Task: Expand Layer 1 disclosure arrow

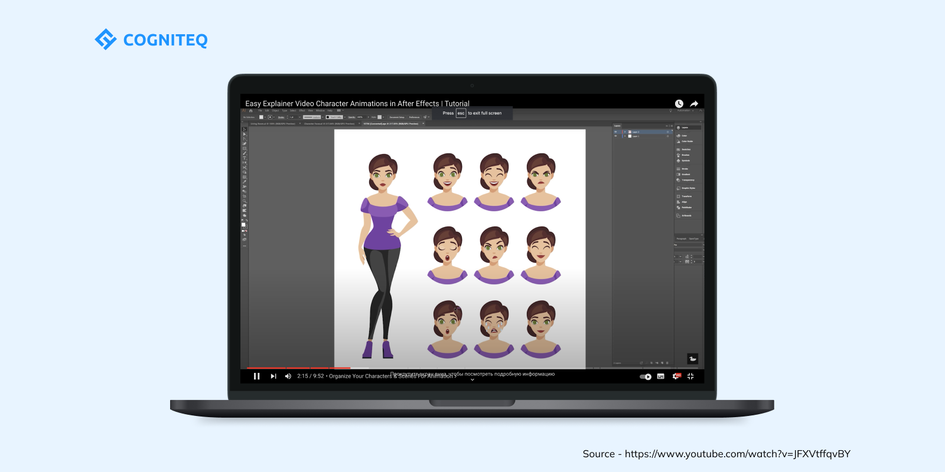Action: click(625, 136)
